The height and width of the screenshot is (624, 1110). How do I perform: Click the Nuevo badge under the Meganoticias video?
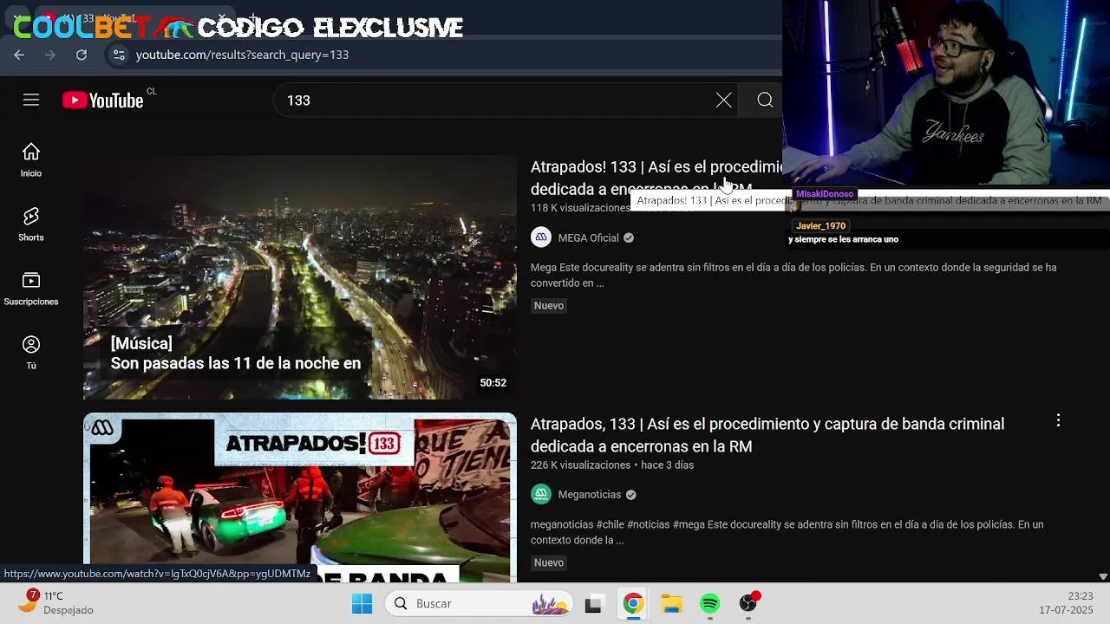coord(549,563)
